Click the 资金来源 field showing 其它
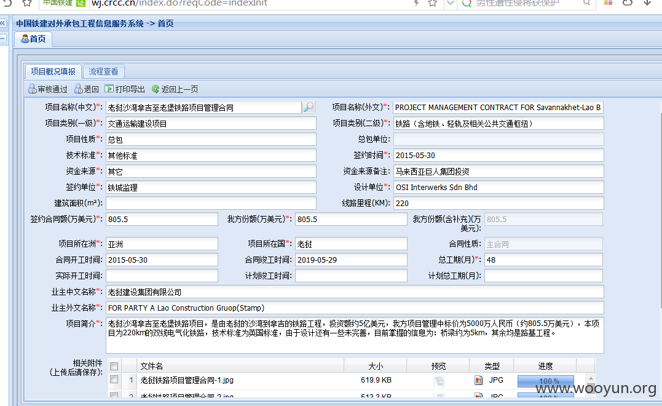The image size is (662, 406). (211, 171)
